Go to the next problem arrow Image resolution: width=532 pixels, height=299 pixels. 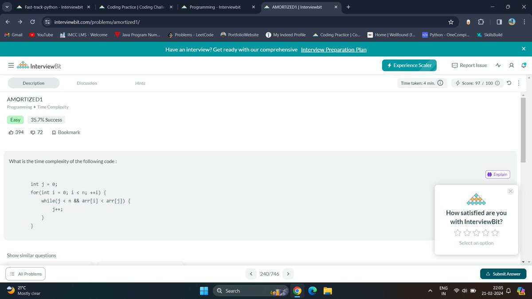(288, 274)
